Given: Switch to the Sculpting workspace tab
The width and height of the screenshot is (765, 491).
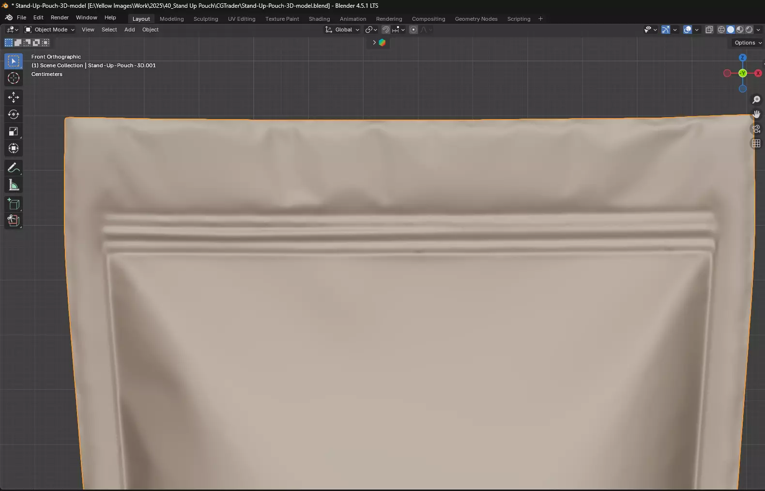Looking at the screenshot, I should coord(206,19).
